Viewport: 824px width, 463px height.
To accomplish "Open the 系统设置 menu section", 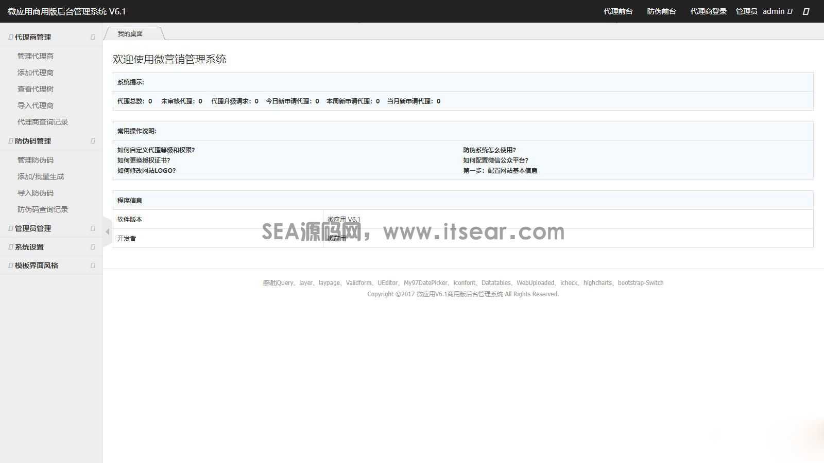I will pos(51,247).
